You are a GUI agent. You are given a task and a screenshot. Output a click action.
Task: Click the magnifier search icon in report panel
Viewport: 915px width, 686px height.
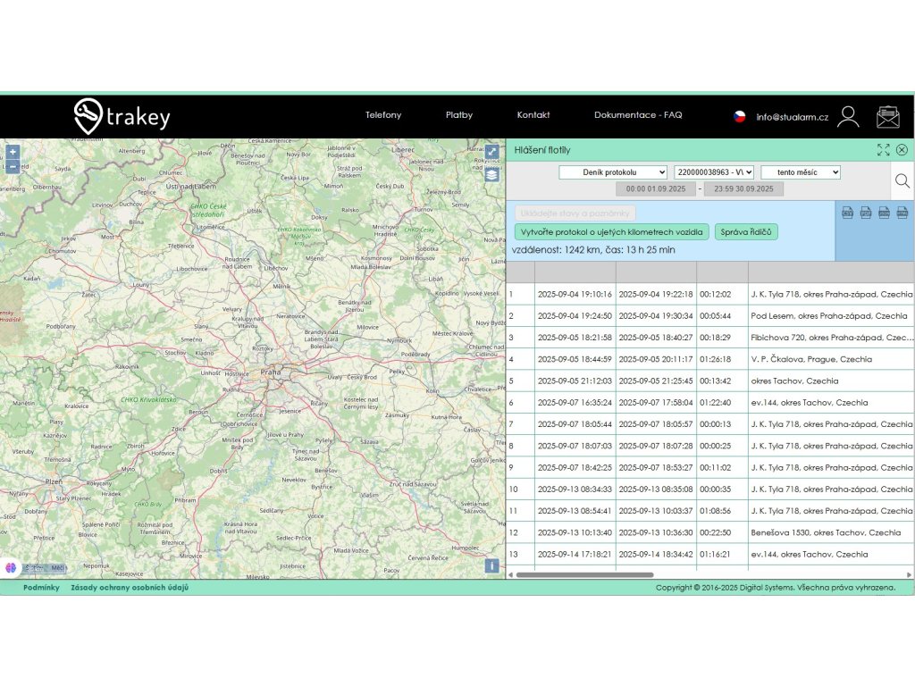coord(902,181)
